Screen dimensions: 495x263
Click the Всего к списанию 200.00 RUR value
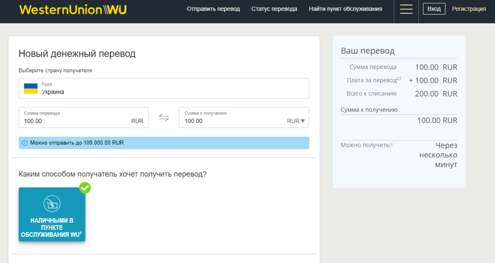[x=436, y=94]
